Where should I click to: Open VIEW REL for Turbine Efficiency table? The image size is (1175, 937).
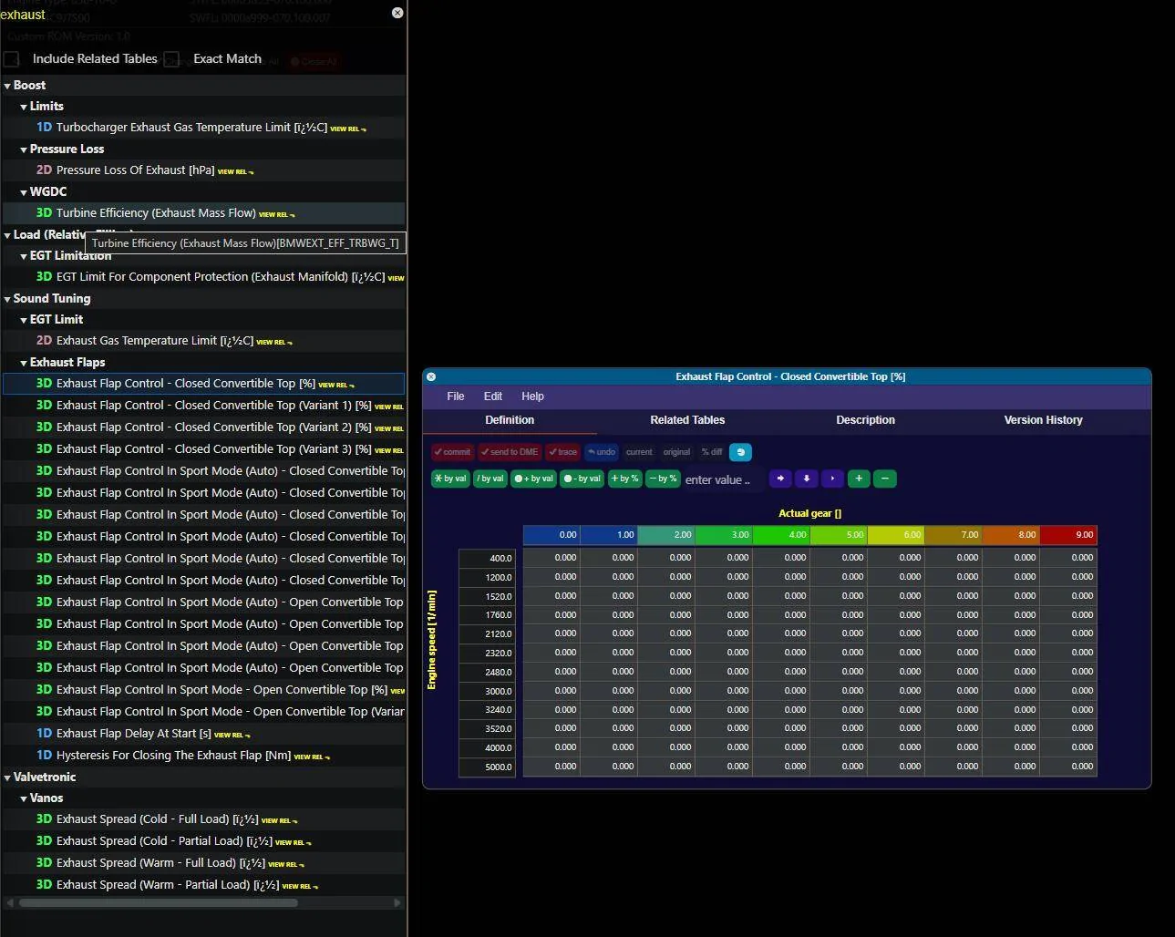coord(277,214)
